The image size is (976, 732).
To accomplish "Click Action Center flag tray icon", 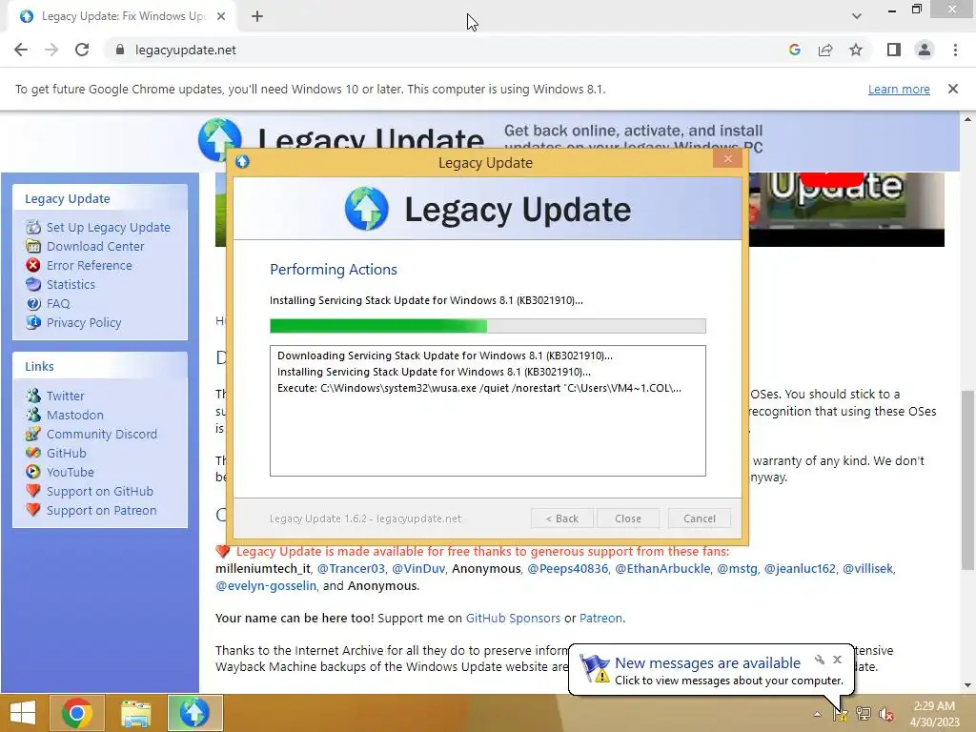I will [x=841, y=714].
